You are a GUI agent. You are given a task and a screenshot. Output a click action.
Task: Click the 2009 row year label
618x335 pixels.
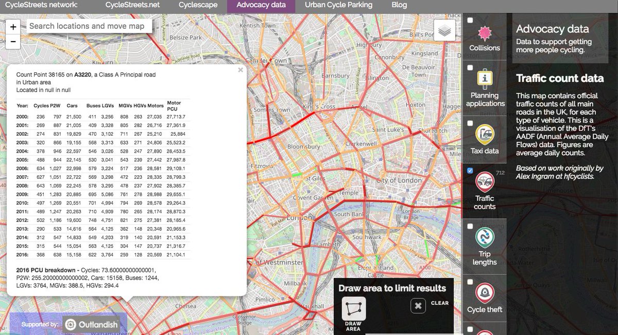pyautogui.click(x=23, y=195)
